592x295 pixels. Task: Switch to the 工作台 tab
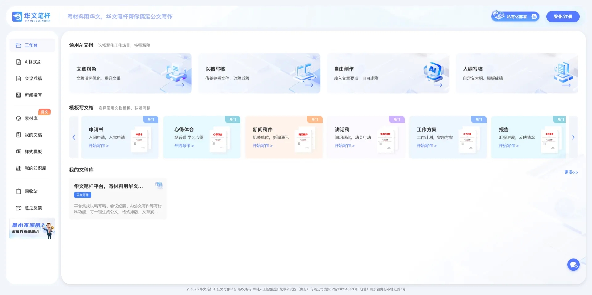tap(31, 45)
